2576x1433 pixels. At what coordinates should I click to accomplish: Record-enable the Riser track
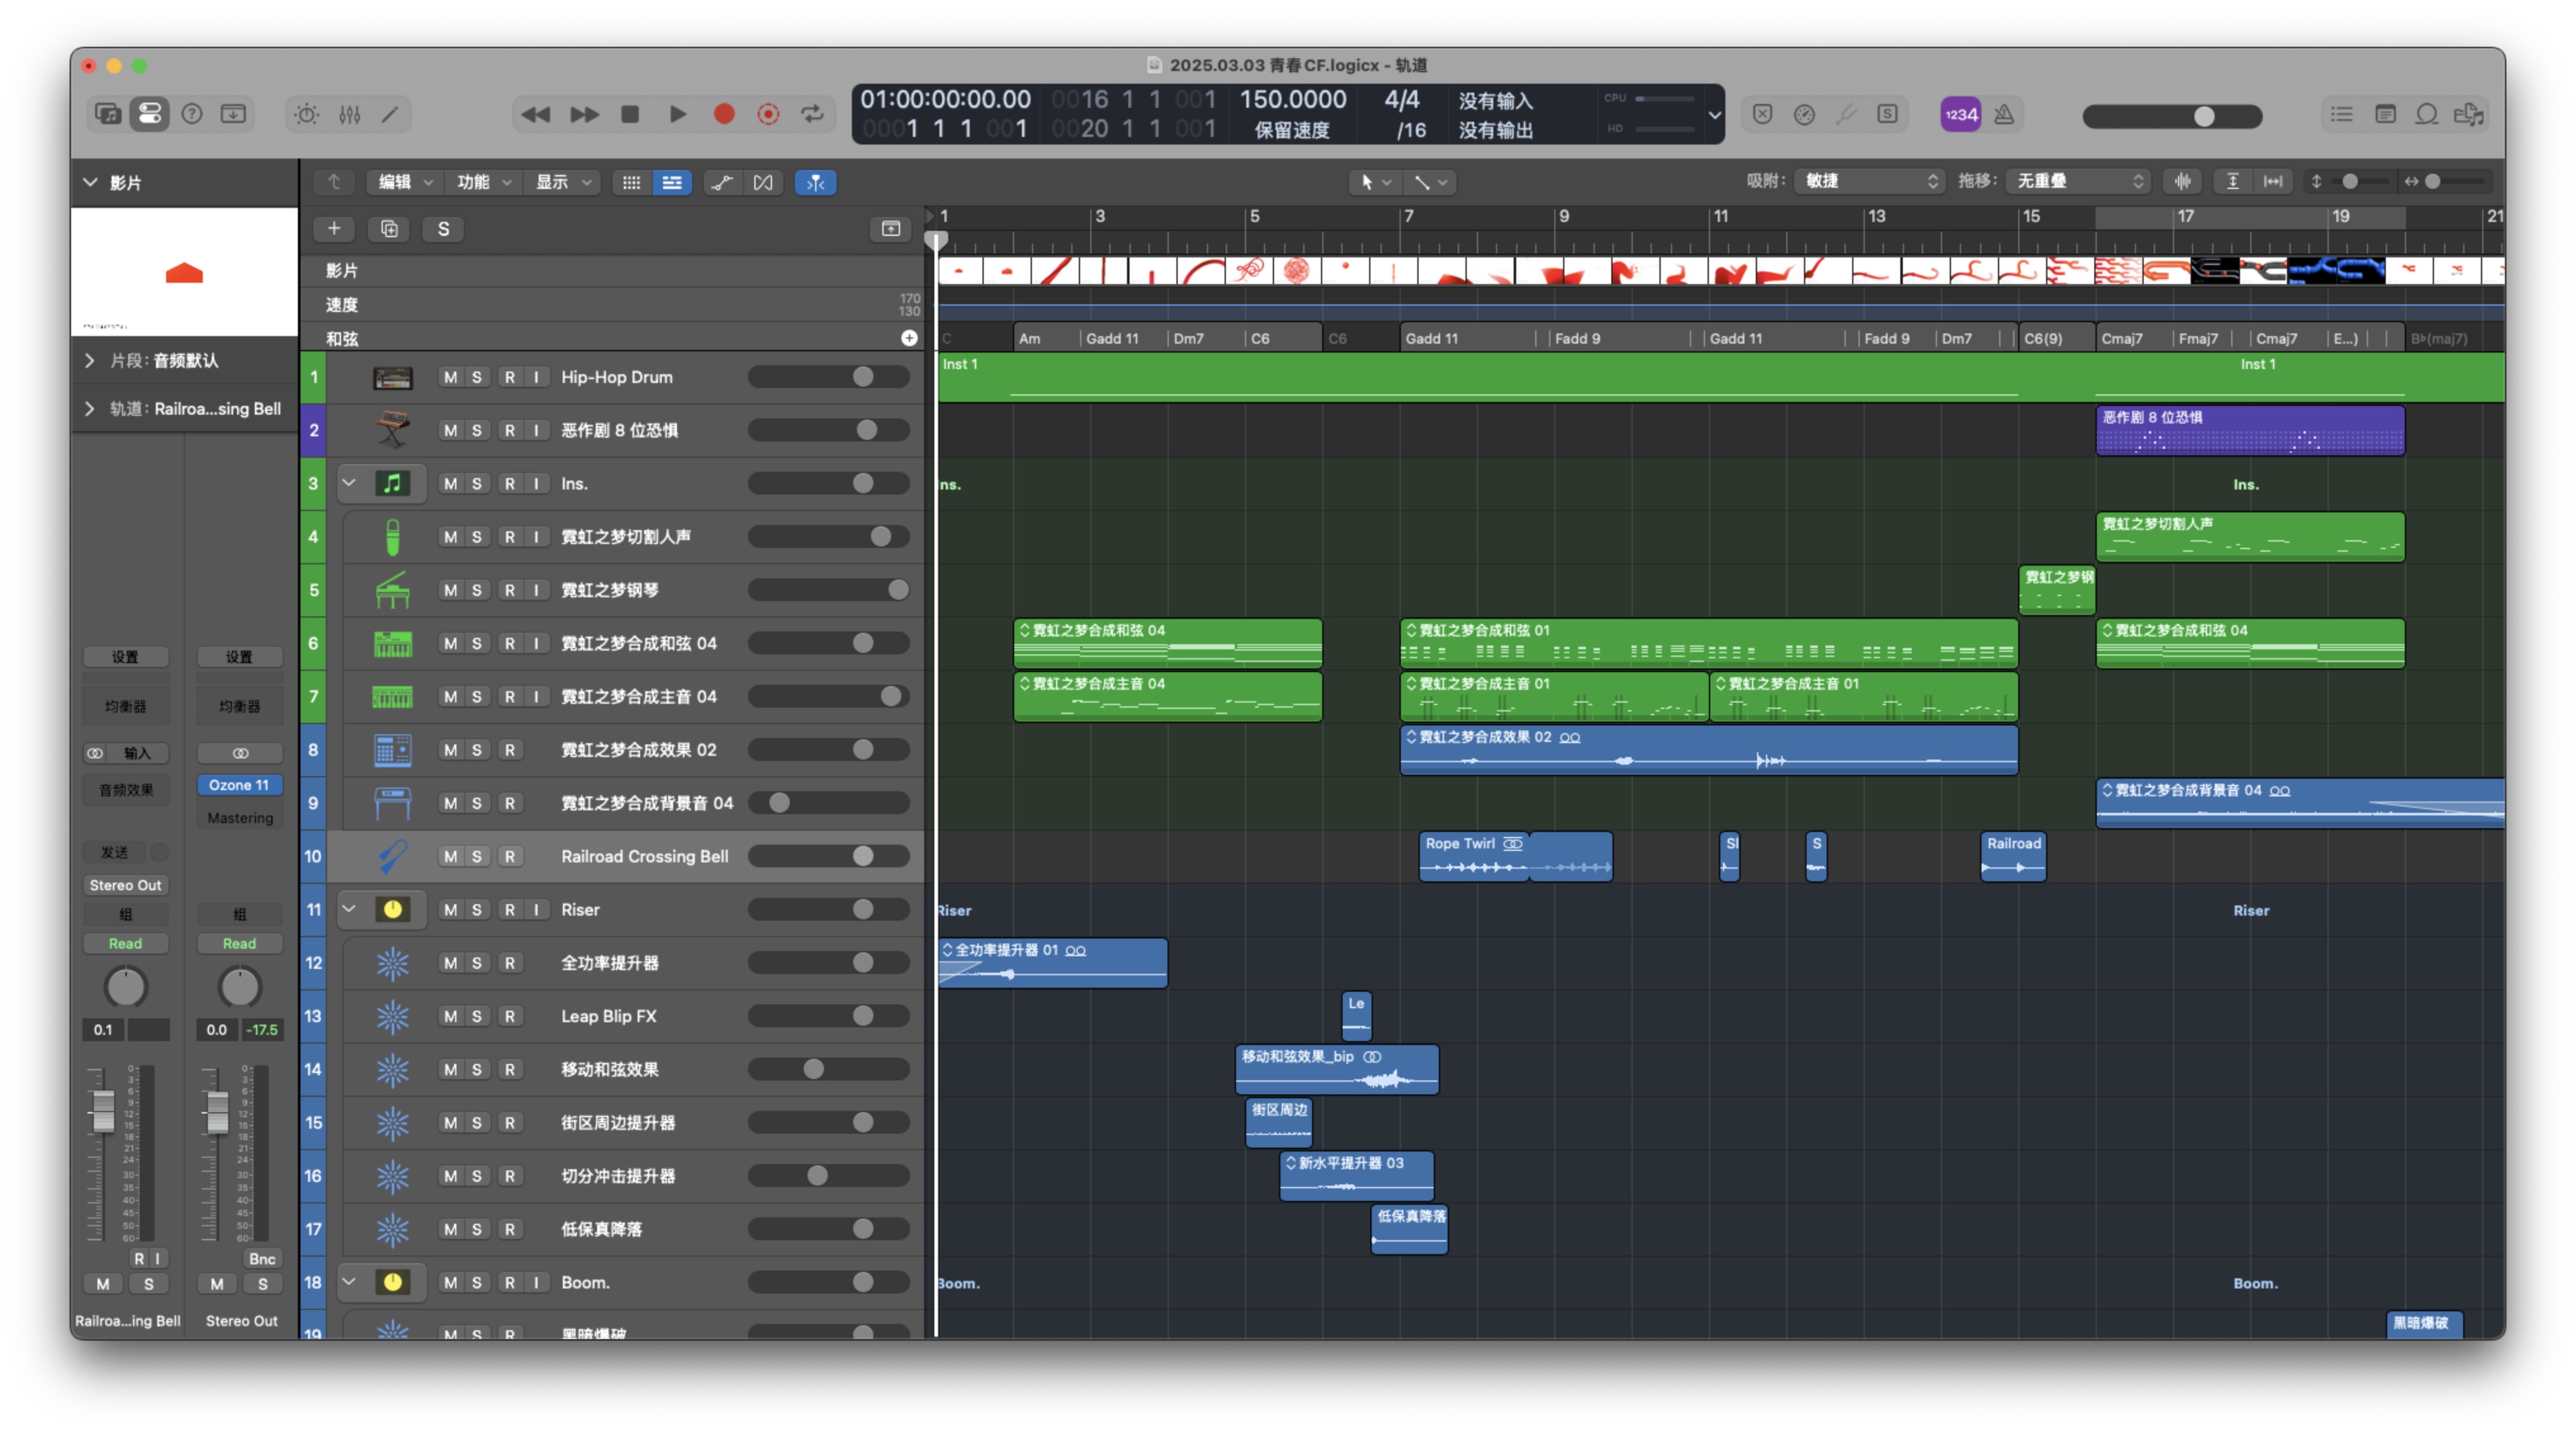click(510, 909)
